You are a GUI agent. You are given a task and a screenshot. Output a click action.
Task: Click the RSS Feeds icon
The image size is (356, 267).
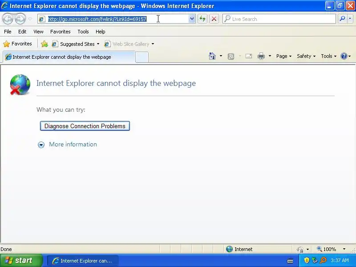231,56
